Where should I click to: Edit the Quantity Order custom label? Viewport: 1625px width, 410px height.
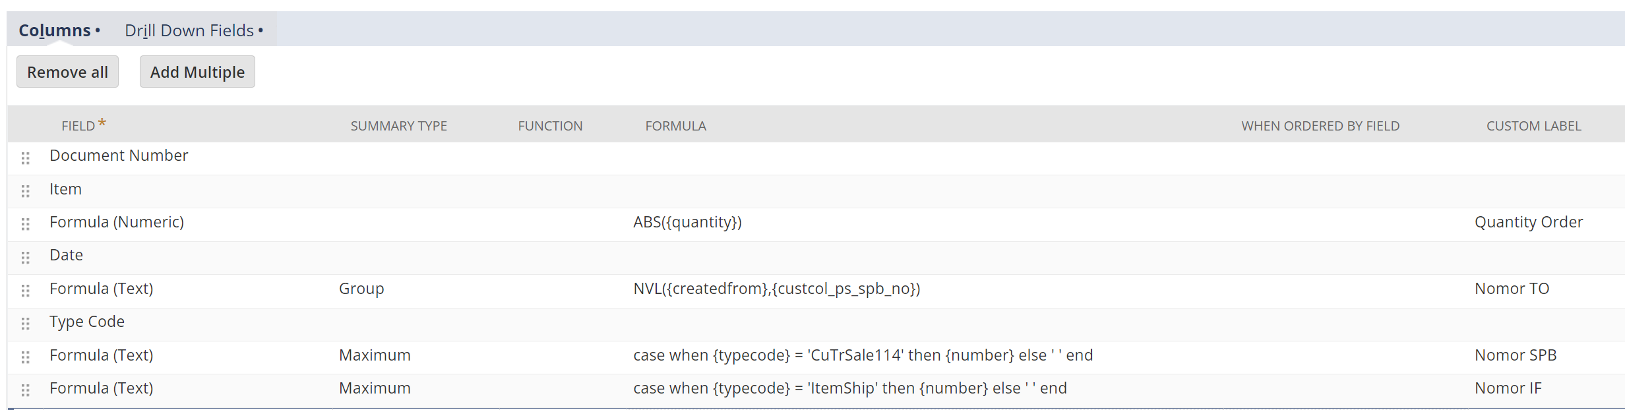click(x=1528, y=222)
